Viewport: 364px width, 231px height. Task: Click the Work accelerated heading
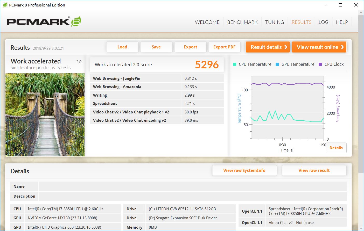pos(36,61)
